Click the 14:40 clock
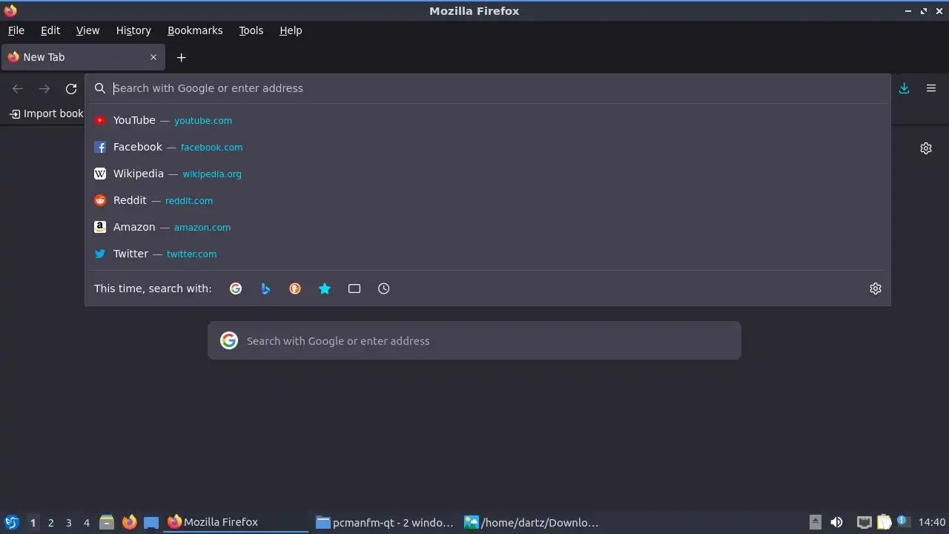Viewport: 949px width, 534px height. 932,522
